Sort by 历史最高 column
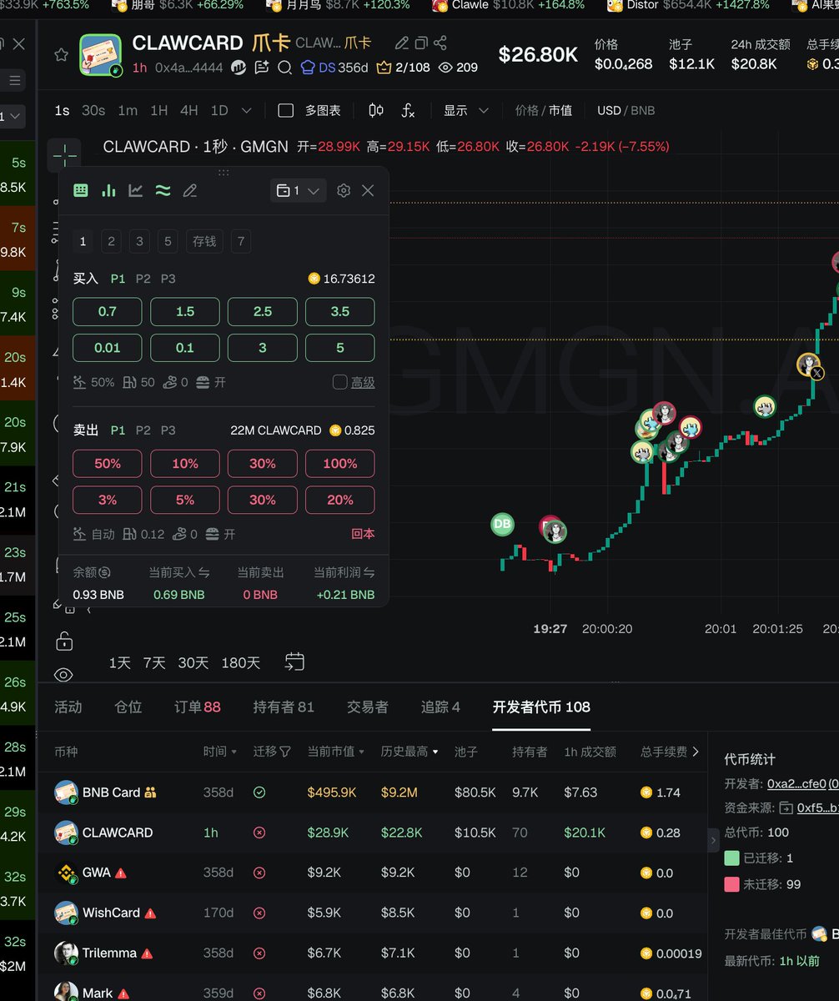This screenshot has height=1001, width=839. [x=409, y=752]
